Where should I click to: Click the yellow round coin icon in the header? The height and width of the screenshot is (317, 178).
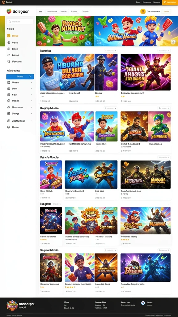pyautogui.click(x=143, y=11)
